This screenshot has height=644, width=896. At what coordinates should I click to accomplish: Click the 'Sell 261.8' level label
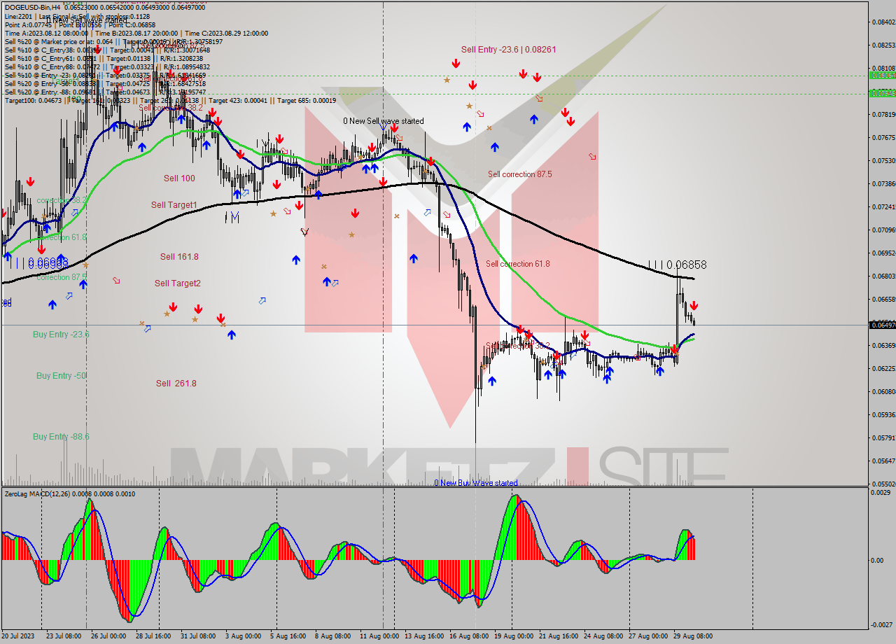coord(176,384)
